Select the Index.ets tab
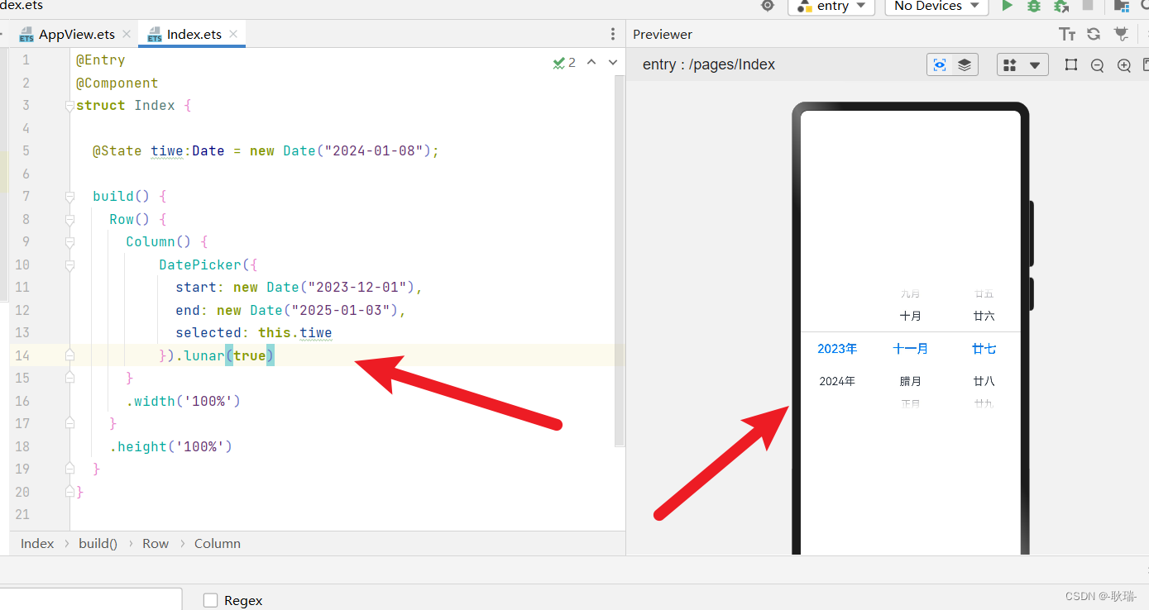This screenshot has width=1149, height=610. coord(194,34)
